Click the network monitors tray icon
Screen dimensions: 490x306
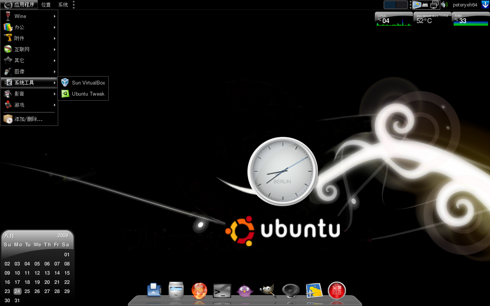point(434,5)
